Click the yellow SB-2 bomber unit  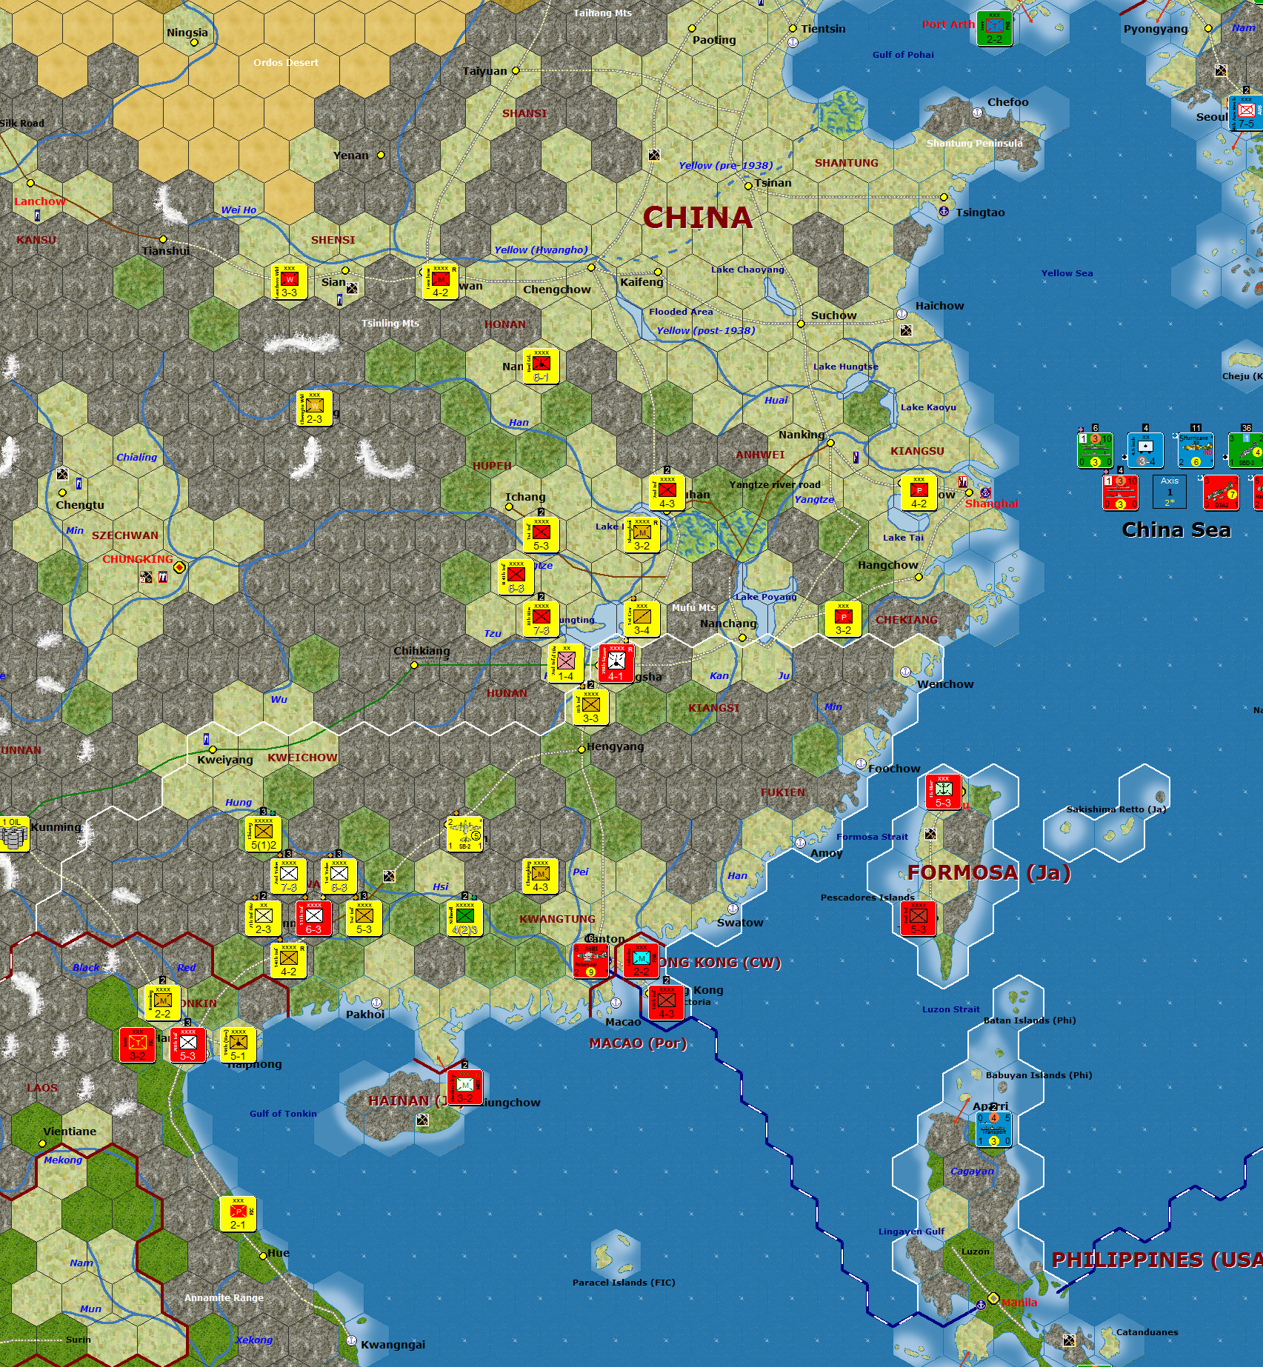pos(465,834)
